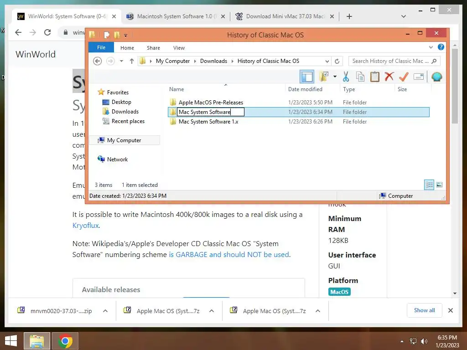Open Windows Start button

click(11, 341)
